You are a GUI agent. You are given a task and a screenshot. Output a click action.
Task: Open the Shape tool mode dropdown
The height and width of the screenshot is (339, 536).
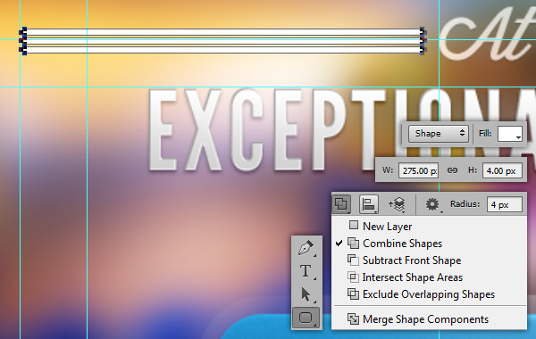point(439,133)
